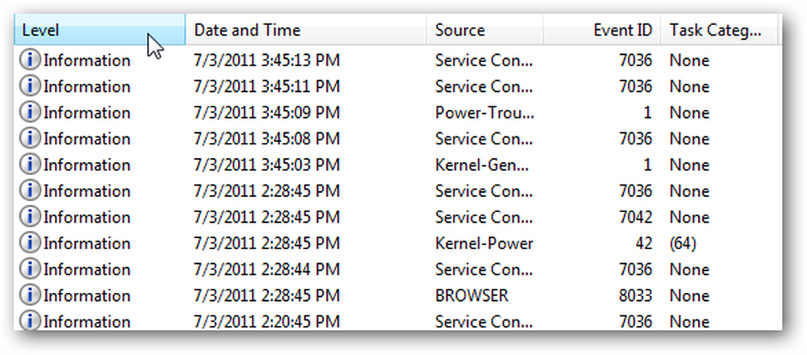
Task: Click the info icon of the 3:45:13 PM event
Action: coord(30,61)
